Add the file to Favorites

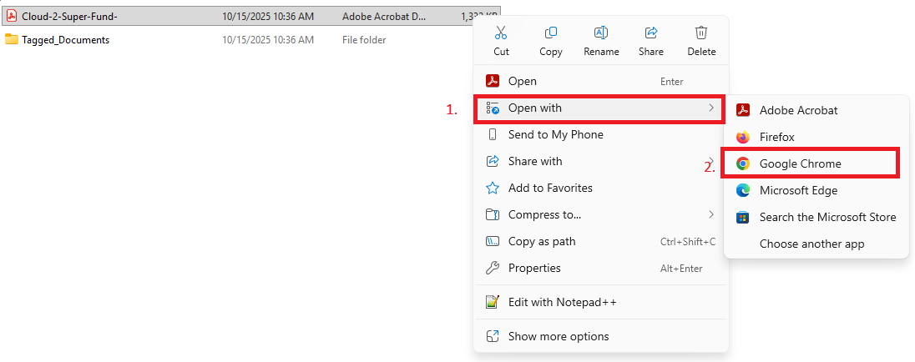pyautogui.click(x=550, y=188)
